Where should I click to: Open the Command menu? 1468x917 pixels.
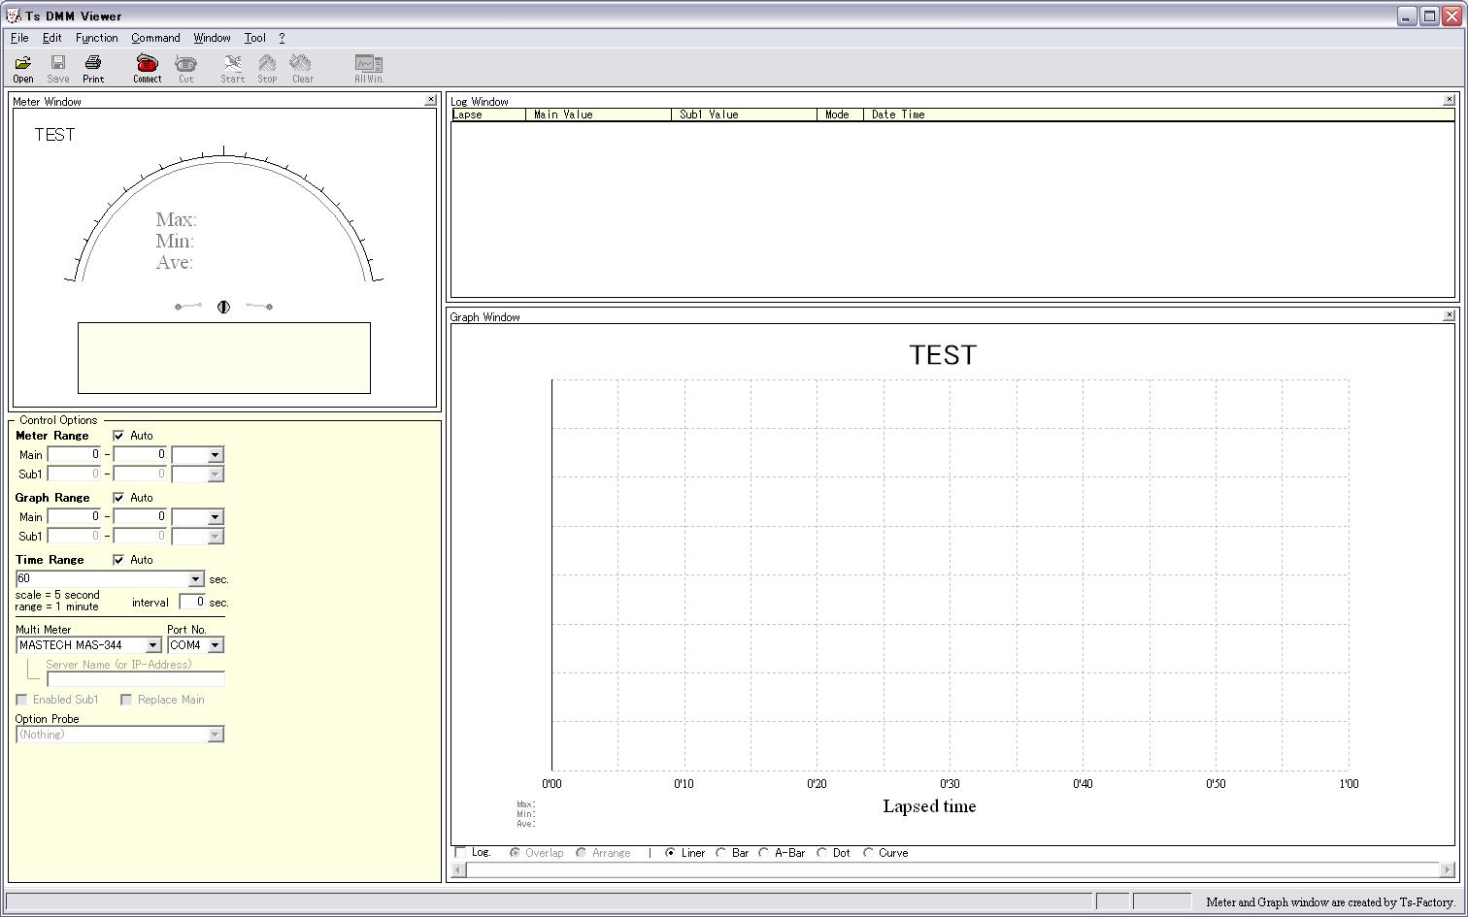tap(155, 38)
